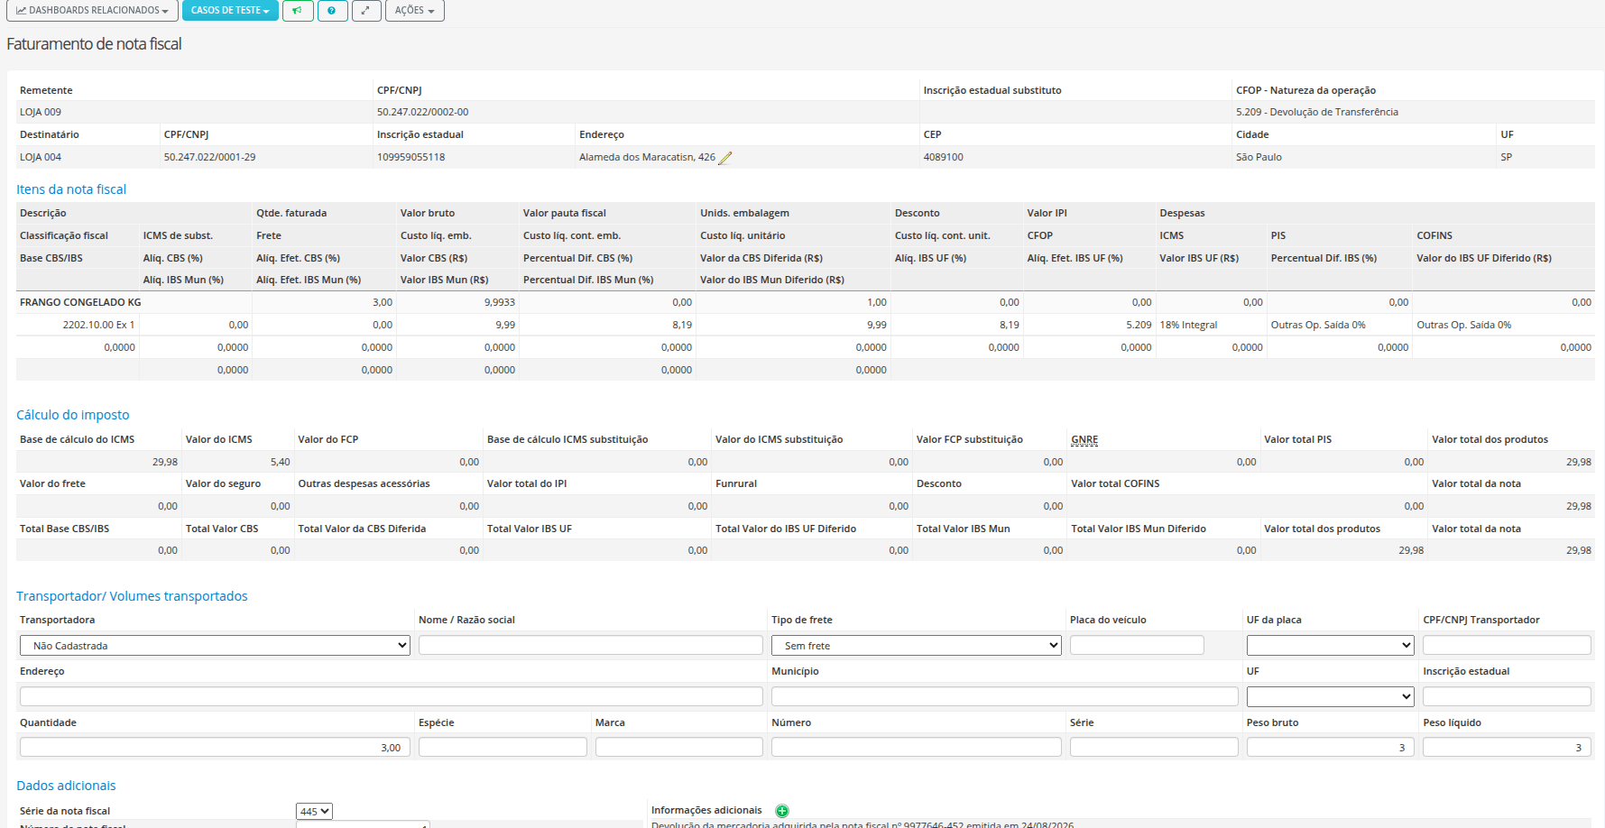Image resolution: width=1605 pixels, height=828 pixels.
Task: Click the UF value SP
Action: coord(1506,158)
